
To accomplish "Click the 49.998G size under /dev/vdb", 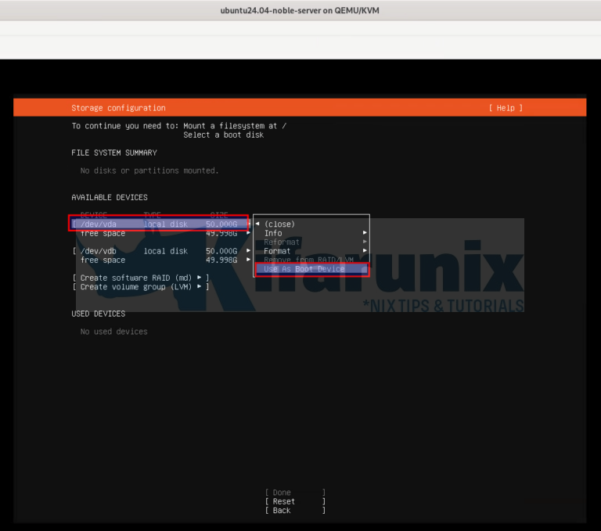I will point(221,260).
